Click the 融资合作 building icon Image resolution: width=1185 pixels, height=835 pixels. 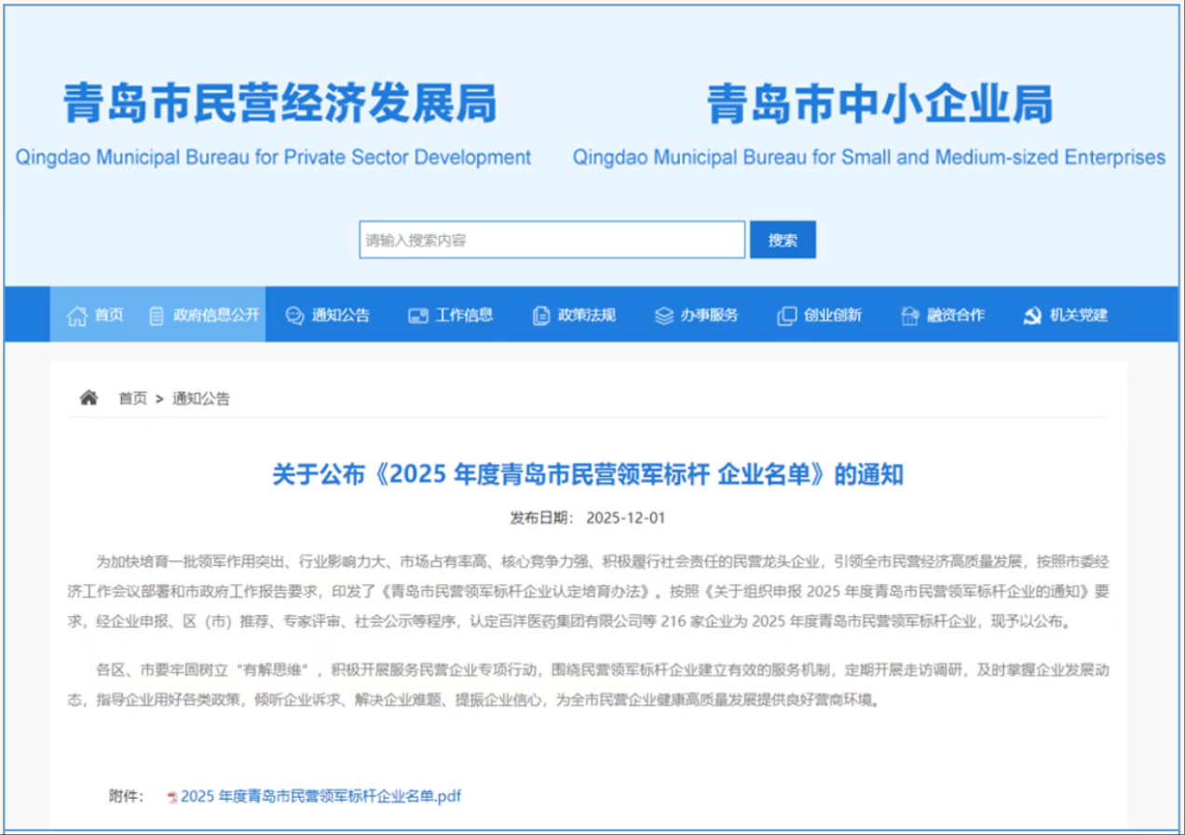(x=910, y=316)
